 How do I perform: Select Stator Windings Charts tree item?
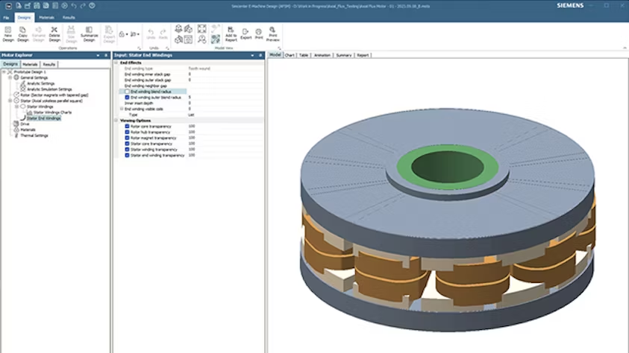point(54,112)
